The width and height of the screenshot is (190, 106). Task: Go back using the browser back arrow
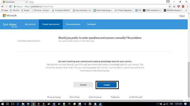click(2, 6)
